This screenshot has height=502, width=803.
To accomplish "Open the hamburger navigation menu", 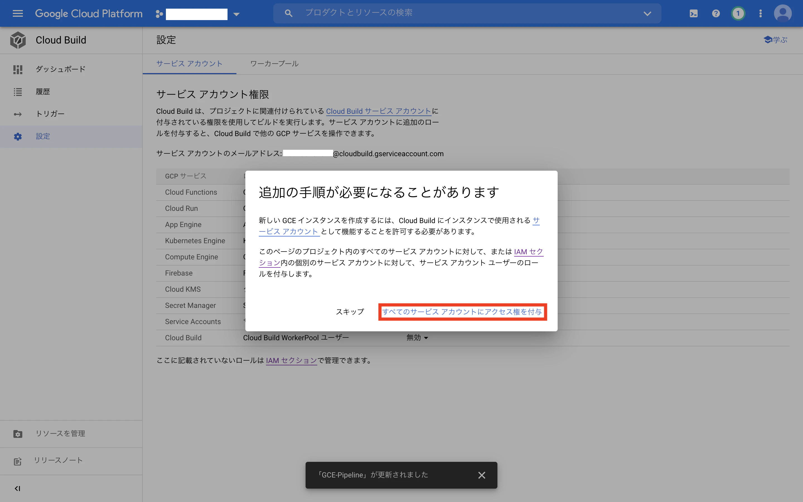I will 18,13.
